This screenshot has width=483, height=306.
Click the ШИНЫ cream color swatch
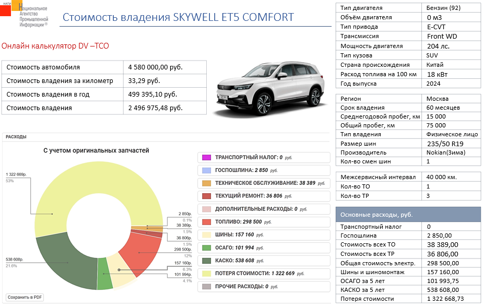206,235
